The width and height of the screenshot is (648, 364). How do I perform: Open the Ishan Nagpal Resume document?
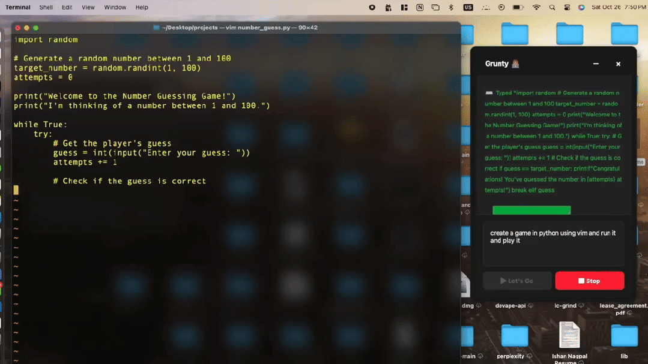click(569, 336)
